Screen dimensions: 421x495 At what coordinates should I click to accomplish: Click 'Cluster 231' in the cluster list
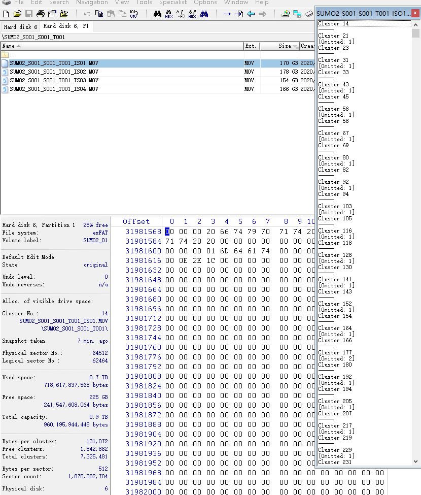[335, 462]
